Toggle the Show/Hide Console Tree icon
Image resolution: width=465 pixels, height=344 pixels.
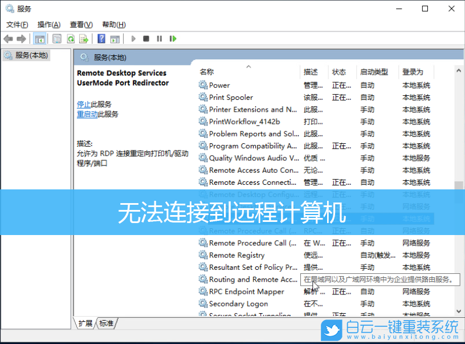[x=40, y=38]
